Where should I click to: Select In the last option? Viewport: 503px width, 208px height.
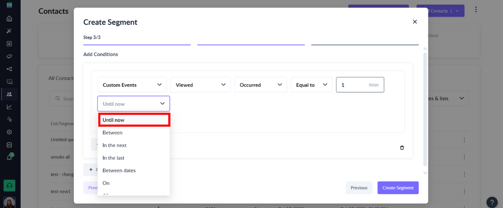134,158
